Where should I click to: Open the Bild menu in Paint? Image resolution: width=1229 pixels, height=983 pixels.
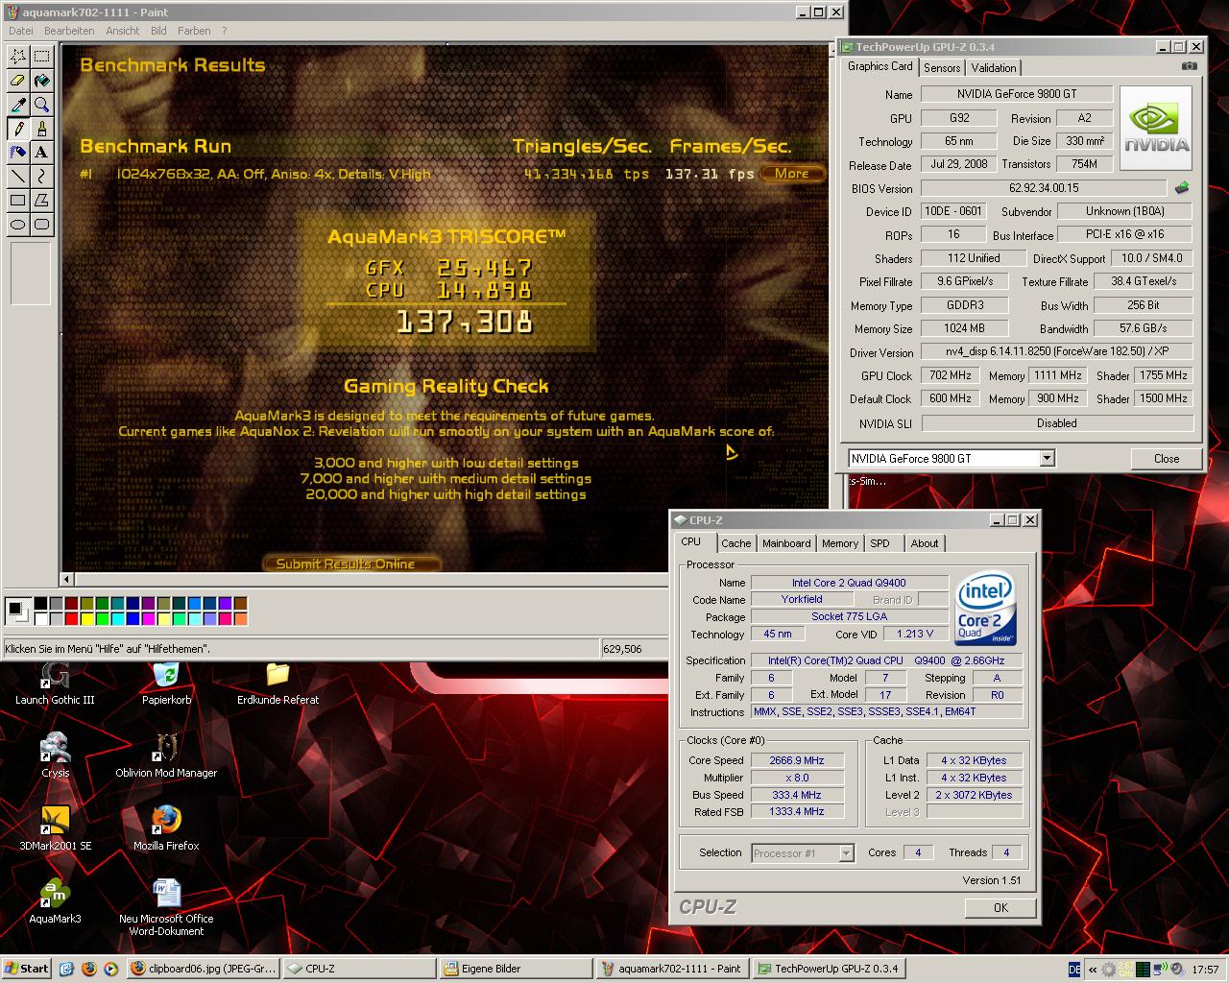[x=158, y=31]
